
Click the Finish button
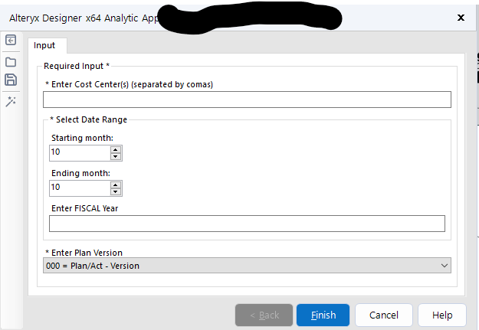323,315
